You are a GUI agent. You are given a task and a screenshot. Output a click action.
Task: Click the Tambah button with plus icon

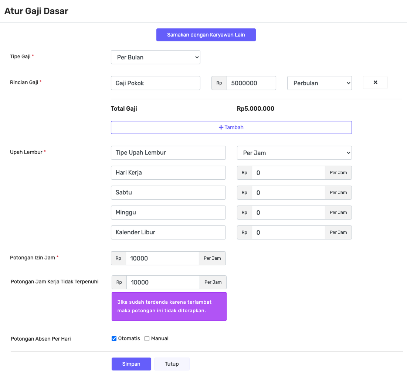click(231, 127)
